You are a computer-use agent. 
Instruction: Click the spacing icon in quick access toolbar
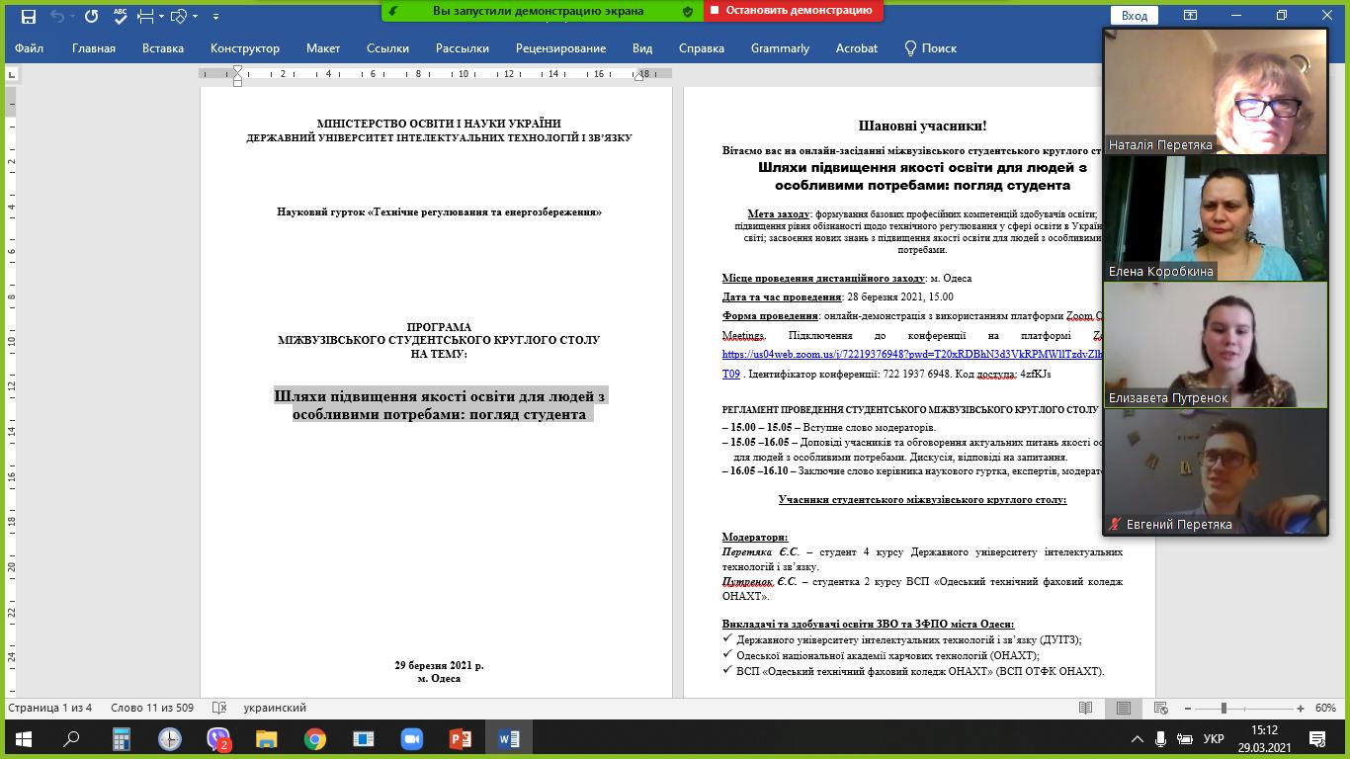click(146, 16)
